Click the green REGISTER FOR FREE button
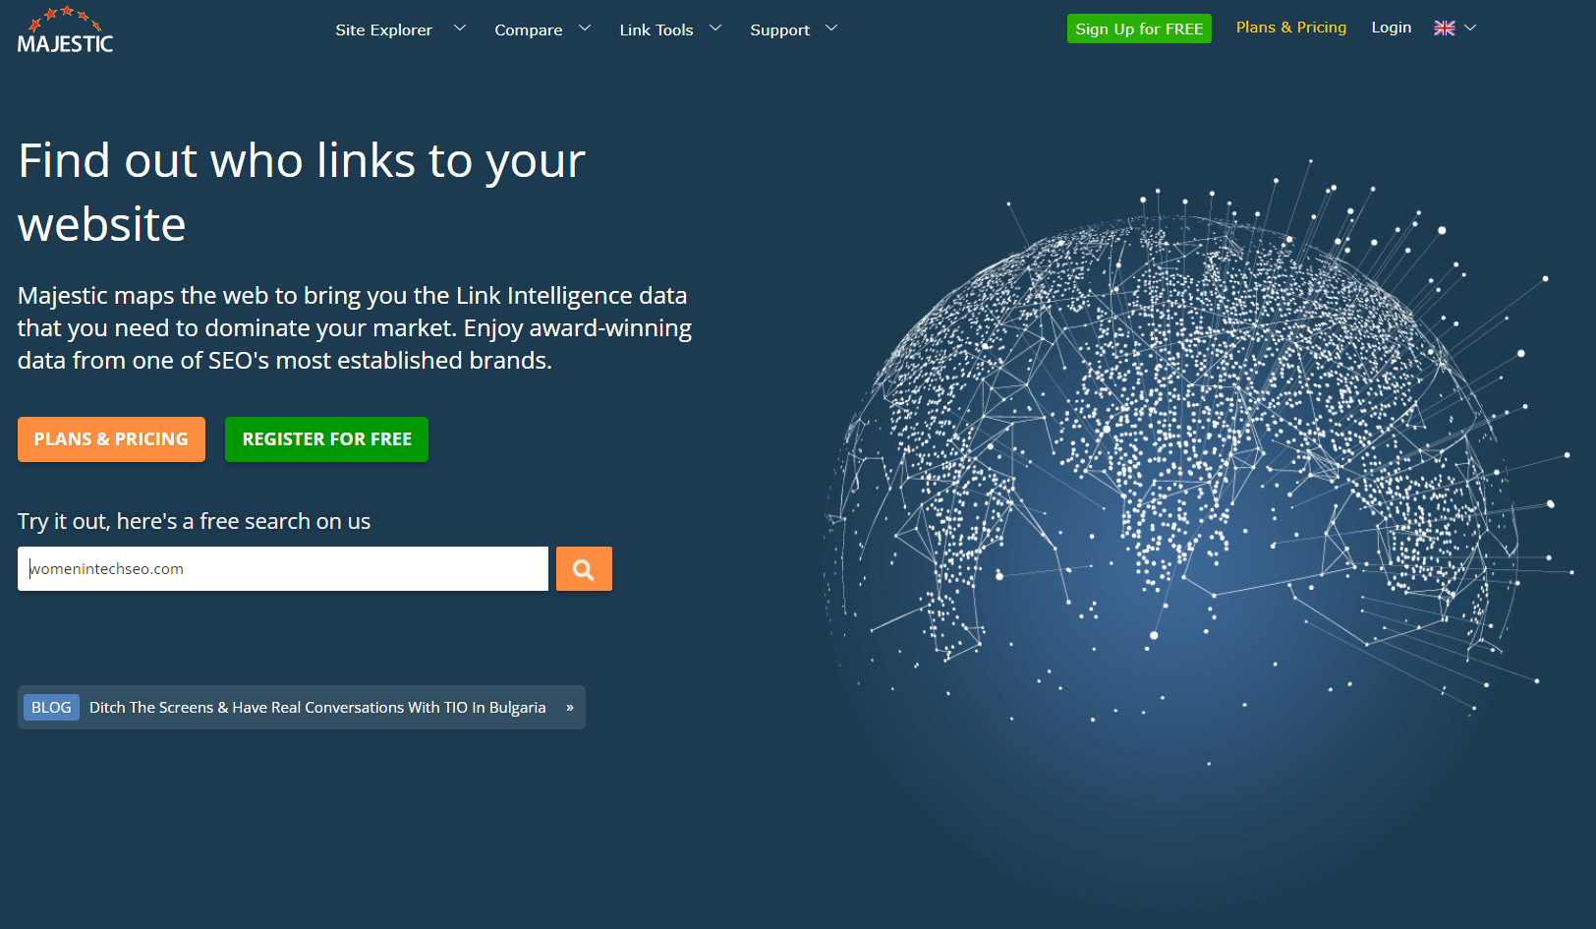The width and height of the screenshot is (1596, 929). click(x=326, y=439)
